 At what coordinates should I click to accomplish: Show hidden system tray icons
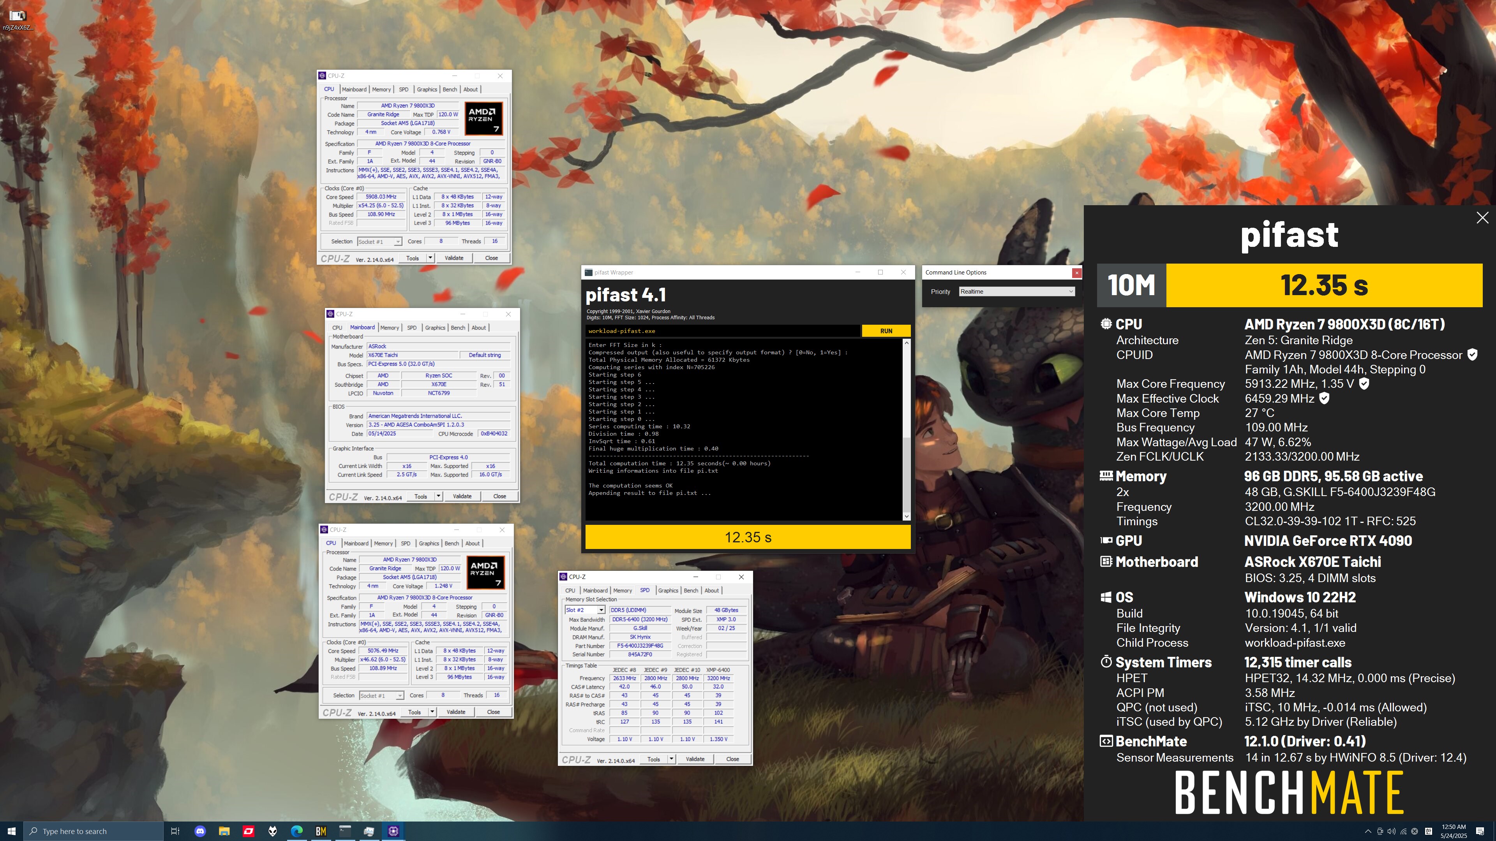(x=1368, y=831)
